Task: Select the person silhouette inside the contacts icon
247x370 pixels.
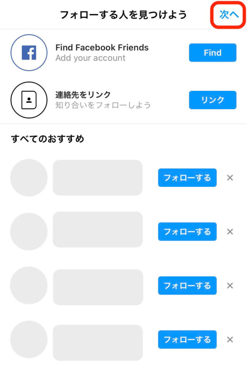Action: [x=29, y=99]
